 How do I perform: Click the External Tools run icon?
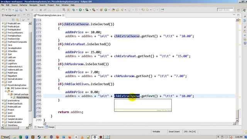click(94, 10)
